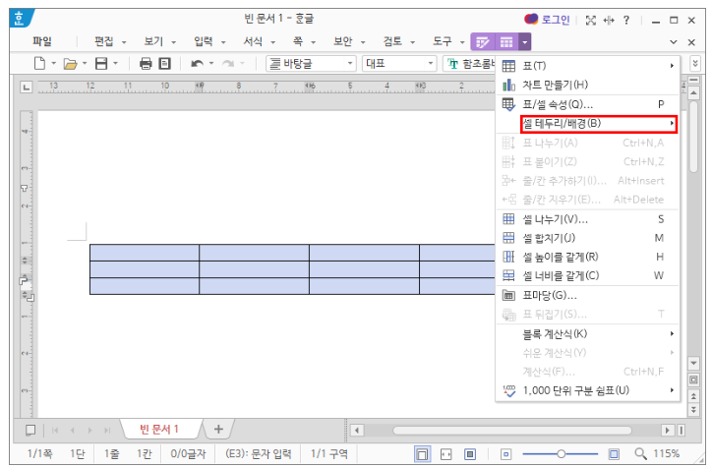Select 차트 만들기(H) from the menu
712x467 pixels.
click(x=555, y=85)
